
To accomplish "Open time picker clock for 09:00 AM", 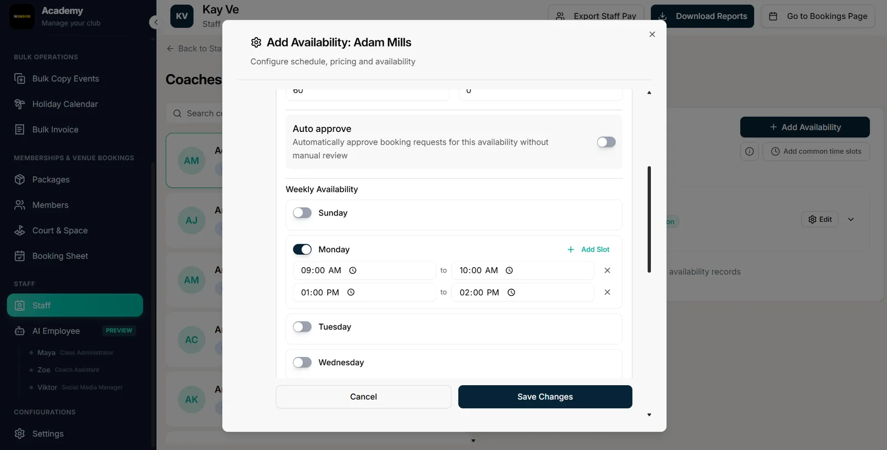I will point(353,270).
